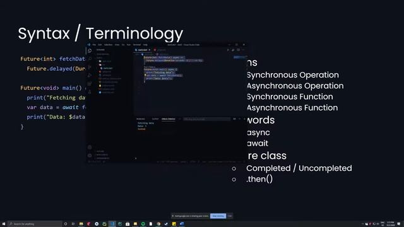
Task: Open the green Spotify icon on taskbar
Action: click(143, 224)
